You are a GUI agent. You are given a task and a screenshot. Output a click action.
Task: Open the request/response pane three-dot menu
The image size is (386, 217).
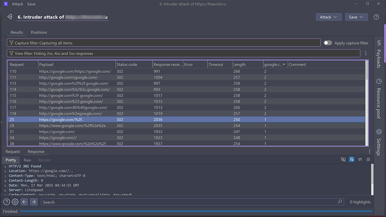coord(369,151)
